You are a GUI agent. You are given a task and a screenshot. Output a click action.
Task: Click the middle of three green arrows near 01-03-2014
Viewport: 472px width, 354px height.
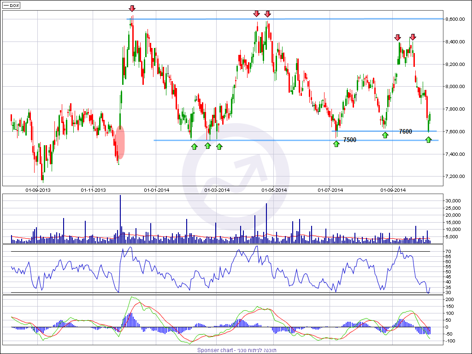(207, 146)
